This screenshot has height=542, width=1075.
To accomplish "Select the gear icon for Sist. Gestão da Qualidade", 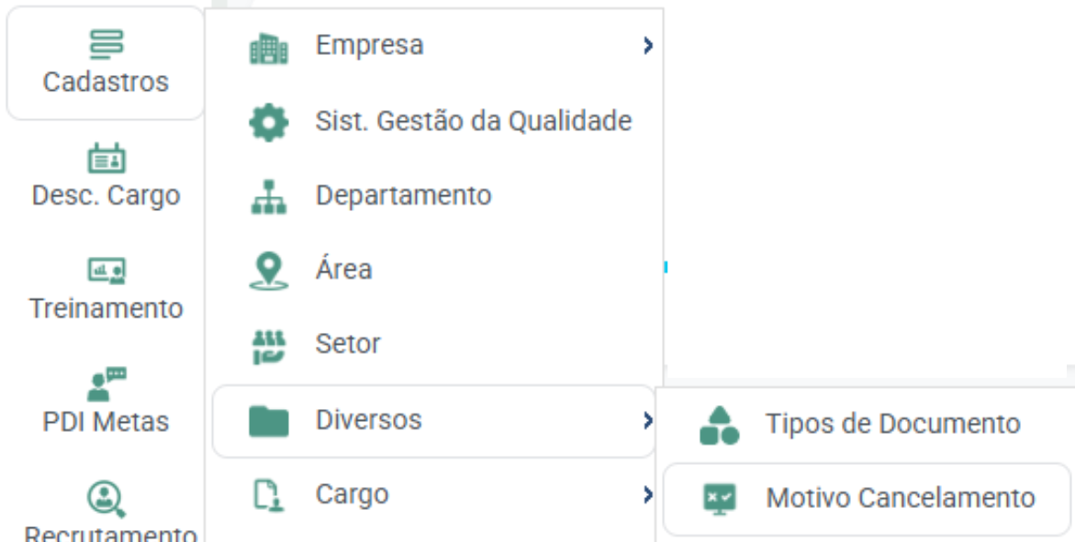I will point(269,123).
